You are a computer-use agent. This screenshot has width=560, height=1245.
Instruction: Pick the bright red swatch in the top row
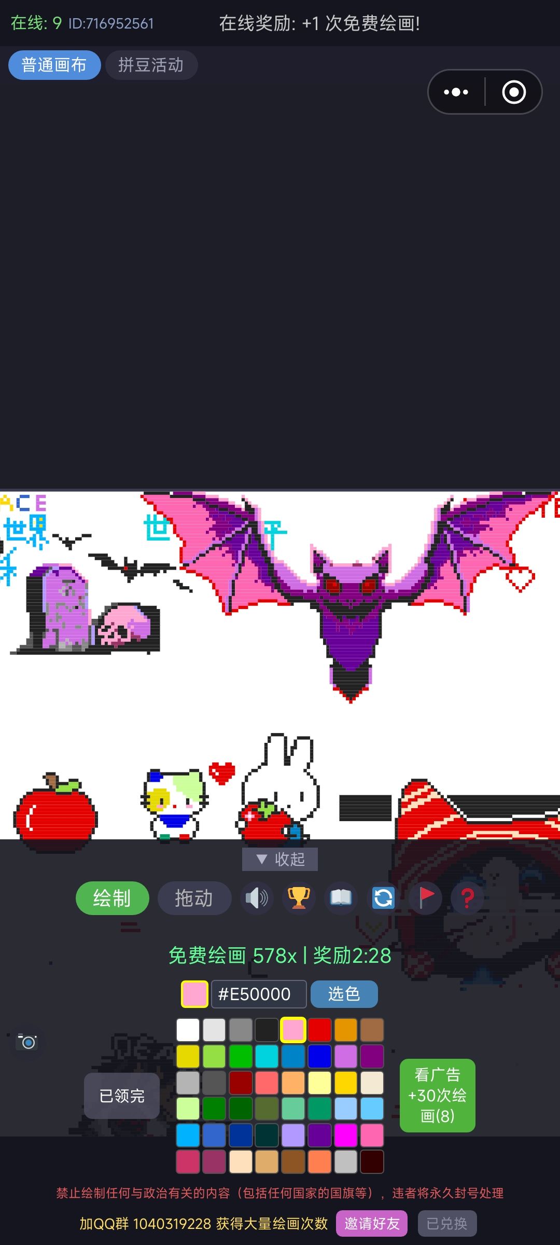pyautogui.click(x=319, y=1030)
